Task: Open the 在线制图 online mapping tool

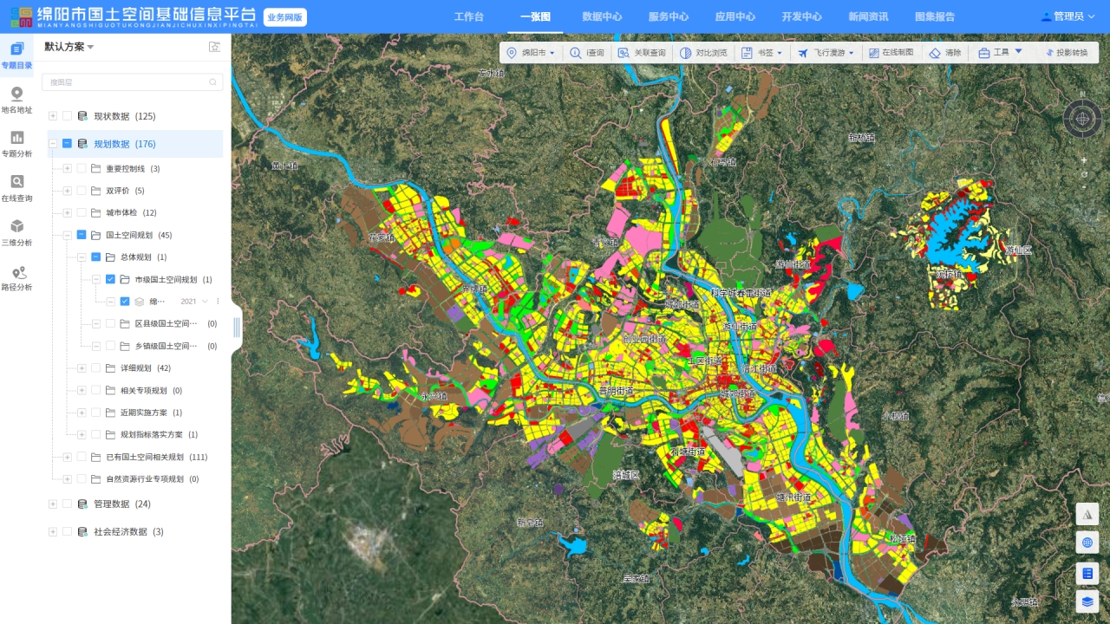Action: pyautogui.click(x=891, y=53)
